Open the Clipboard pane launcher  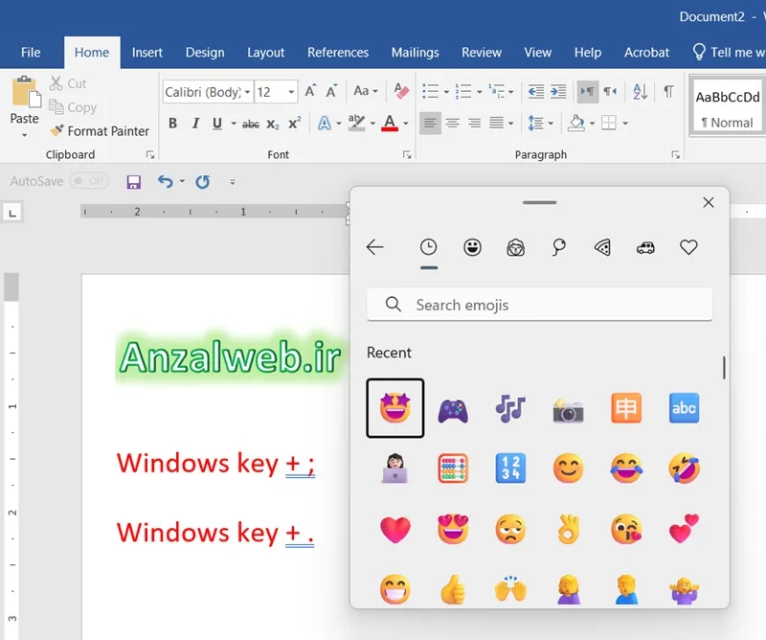point(150,155)
